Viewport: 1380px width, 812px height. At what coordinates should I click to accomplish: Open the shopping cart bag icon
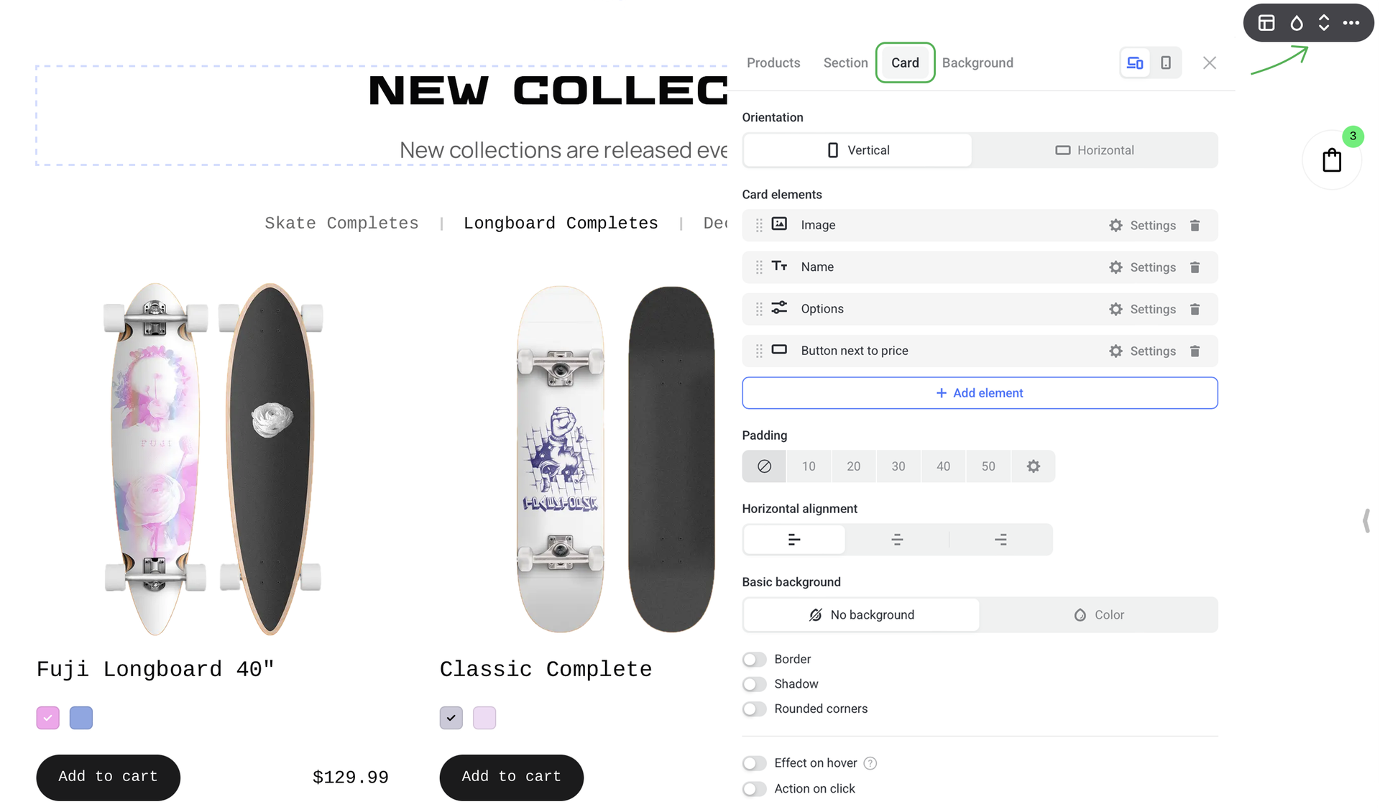coord(1332,160)
